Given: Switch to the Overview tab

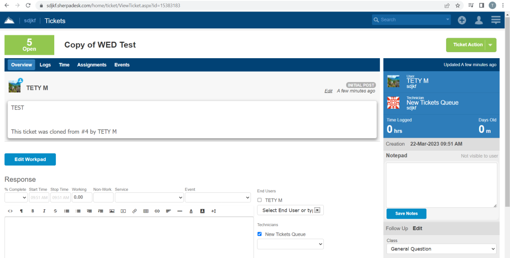Looking at the screenshot, I should click(x=21, y=65).
